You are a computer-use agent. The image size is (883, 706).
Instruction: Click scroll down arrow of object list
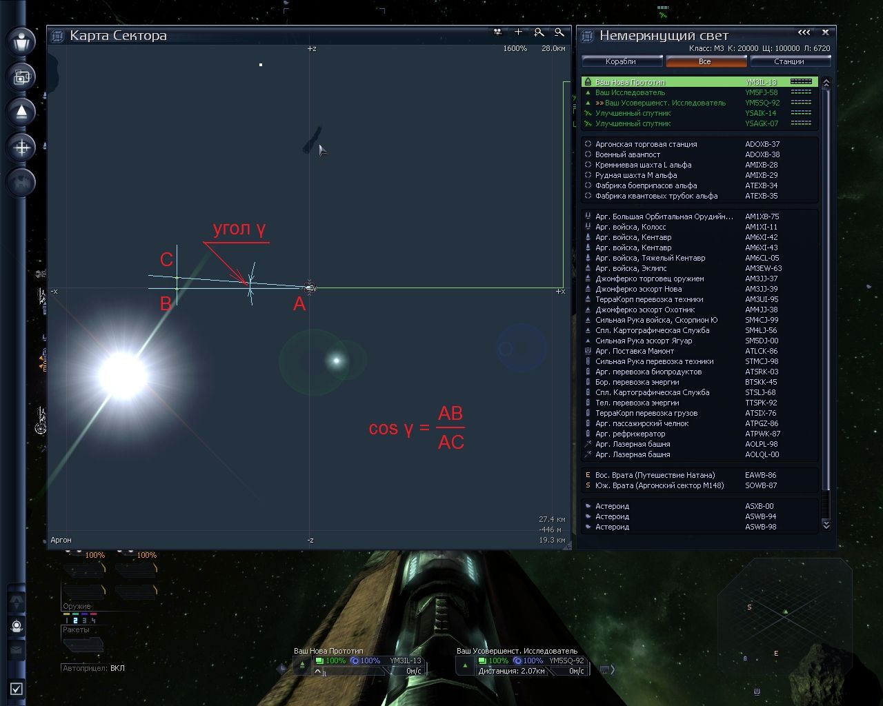tap(826, 525)
